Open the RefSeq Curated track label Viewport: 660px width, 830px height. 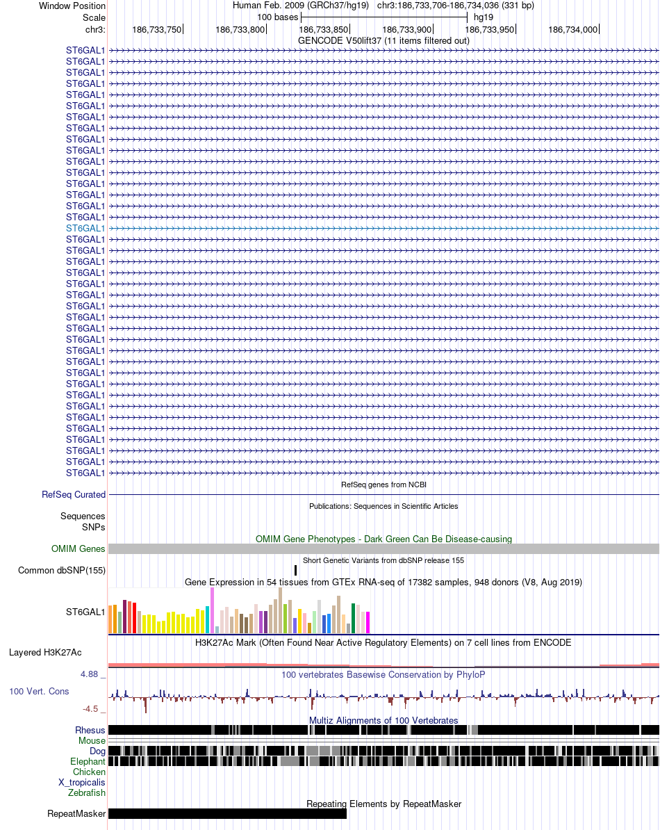point(74,494)
